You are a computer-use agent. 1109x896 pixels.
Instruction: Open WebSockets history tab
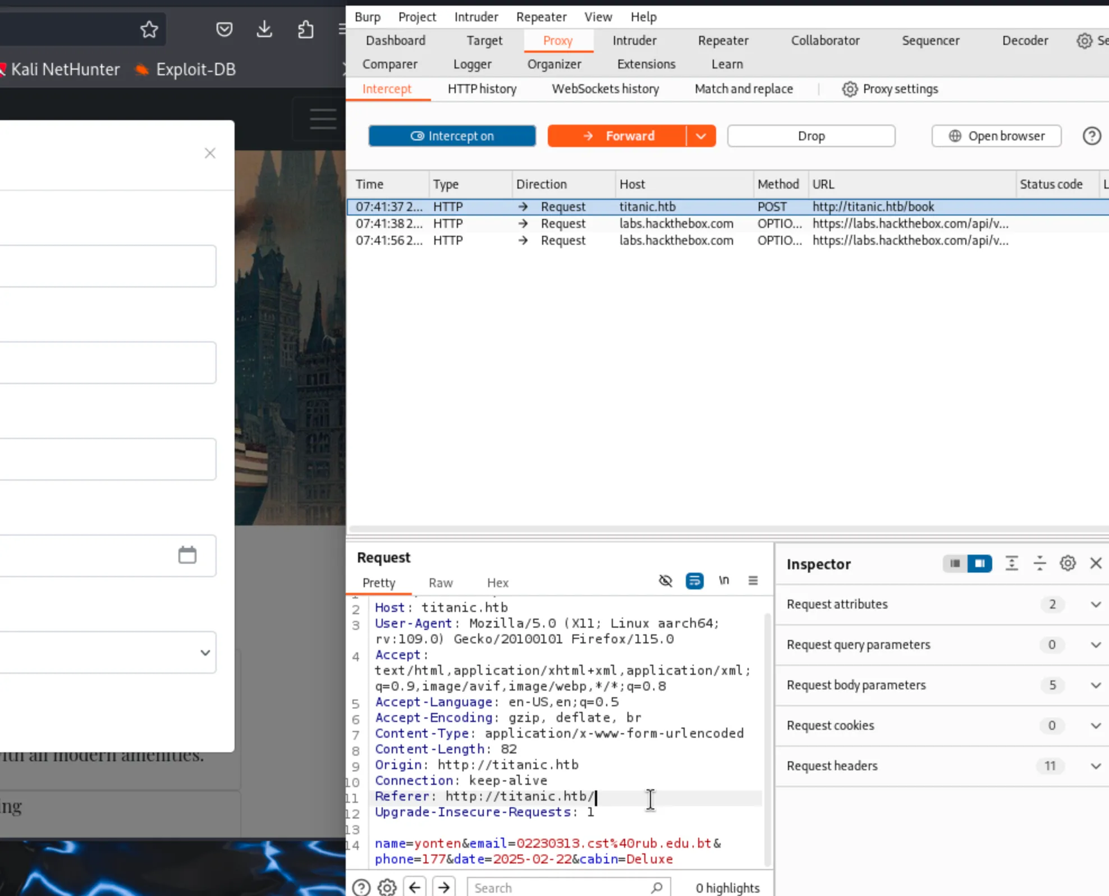point(606,89)
